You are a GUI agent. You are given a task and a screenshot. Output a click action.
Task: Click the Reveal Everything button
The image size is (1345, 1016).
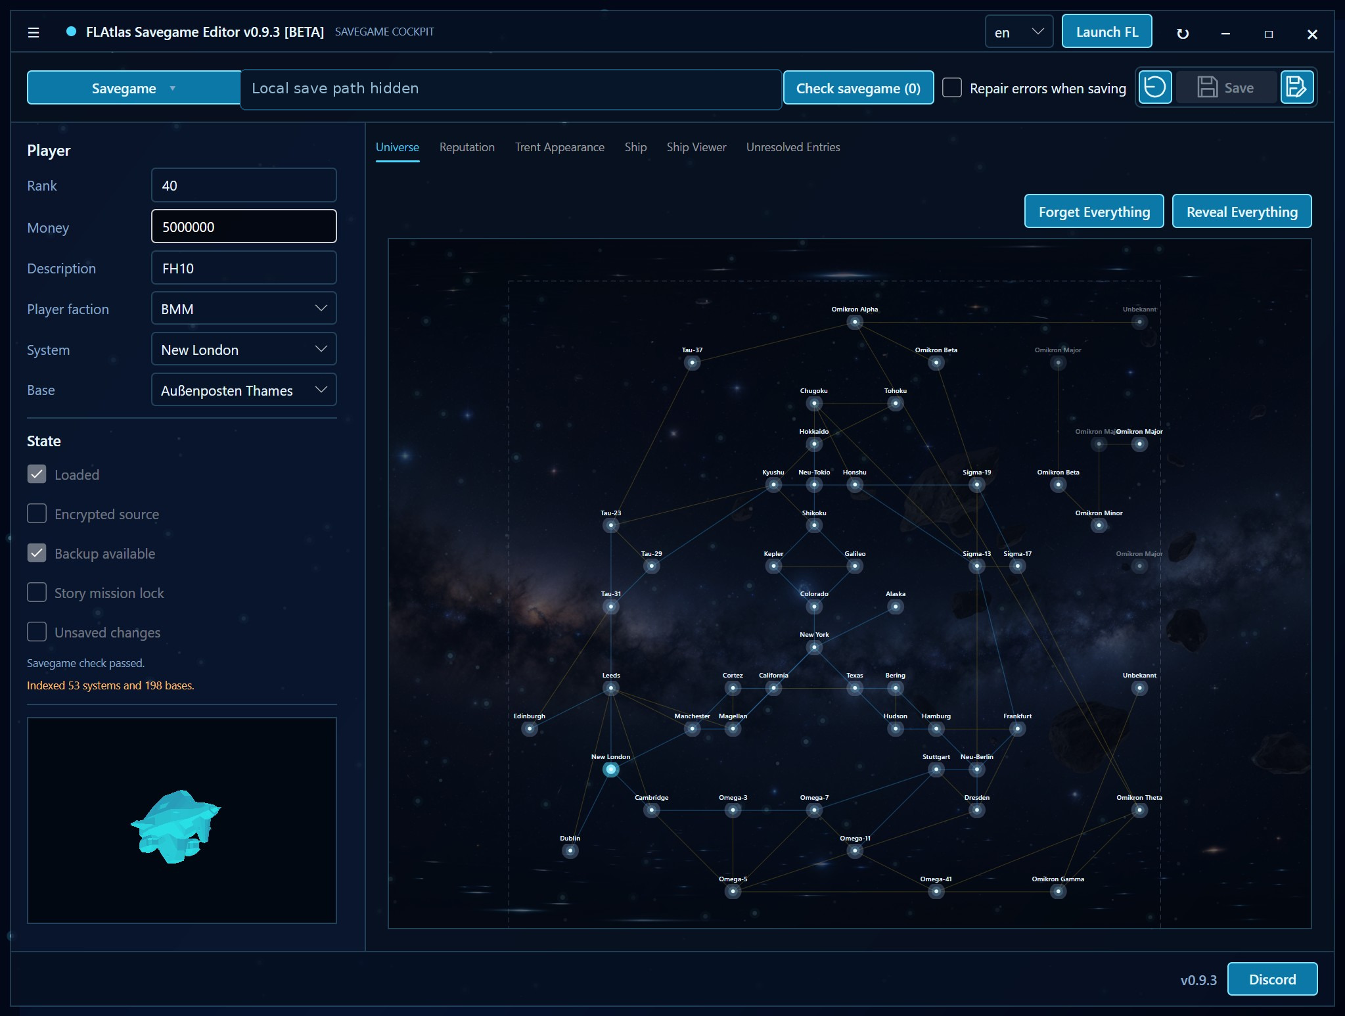1242,212
